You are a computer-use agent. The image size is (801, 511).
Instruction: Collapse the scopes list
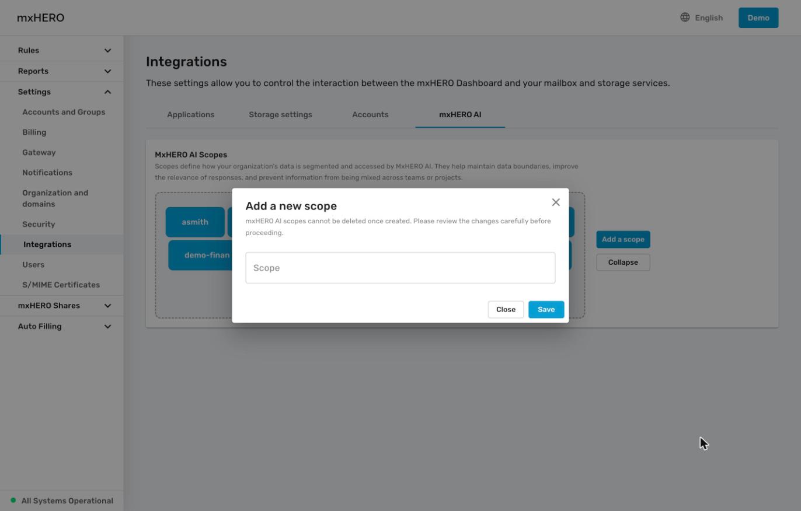point(623,262)
